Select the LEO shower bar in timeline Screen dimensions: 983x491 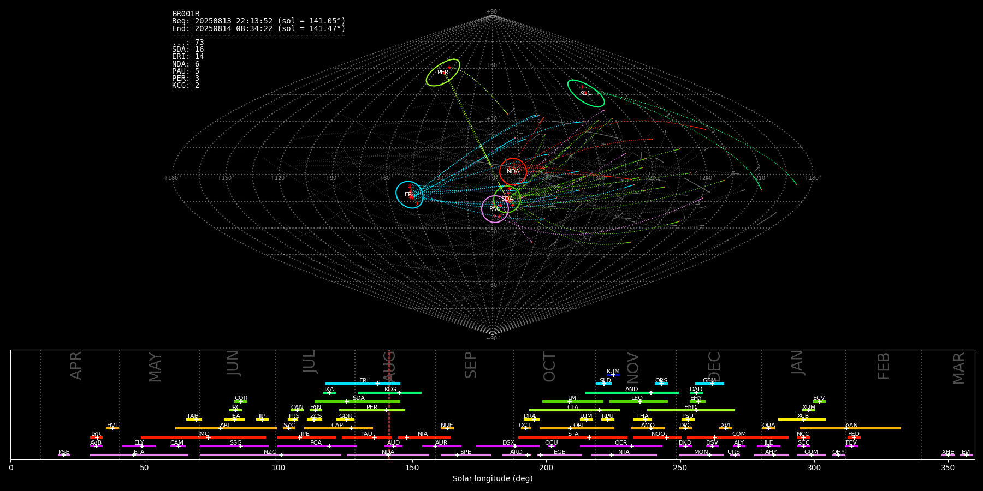(x=638, y=402)
